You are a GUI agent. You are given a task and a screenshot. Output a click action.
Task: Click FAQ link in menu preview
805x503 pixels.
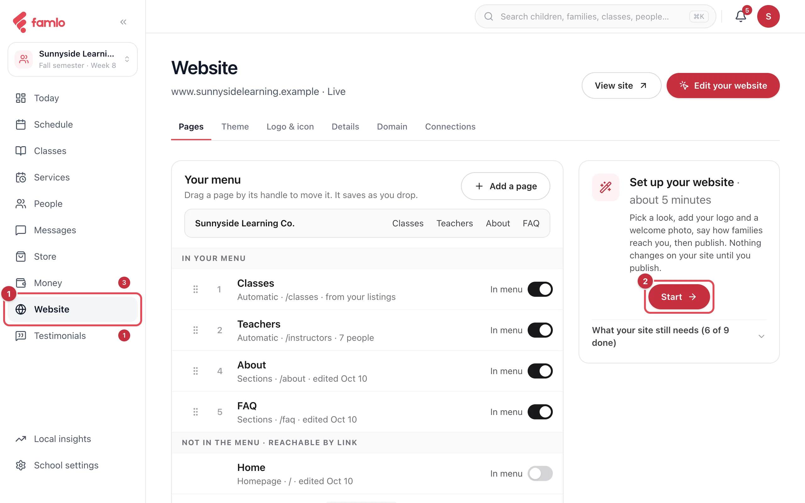tap(531, 223)
